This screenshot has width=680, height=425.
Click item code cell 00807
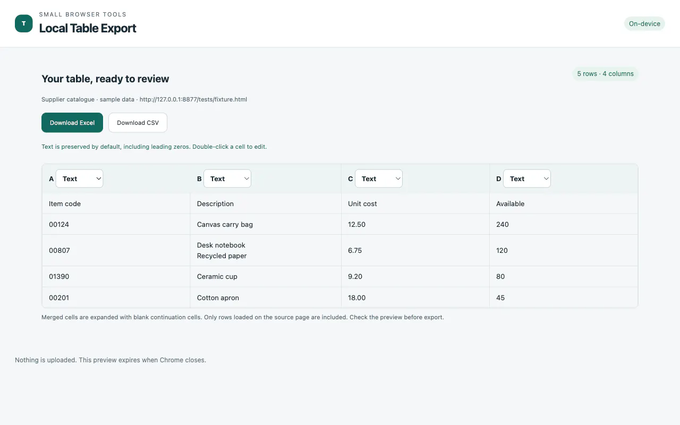116,250
